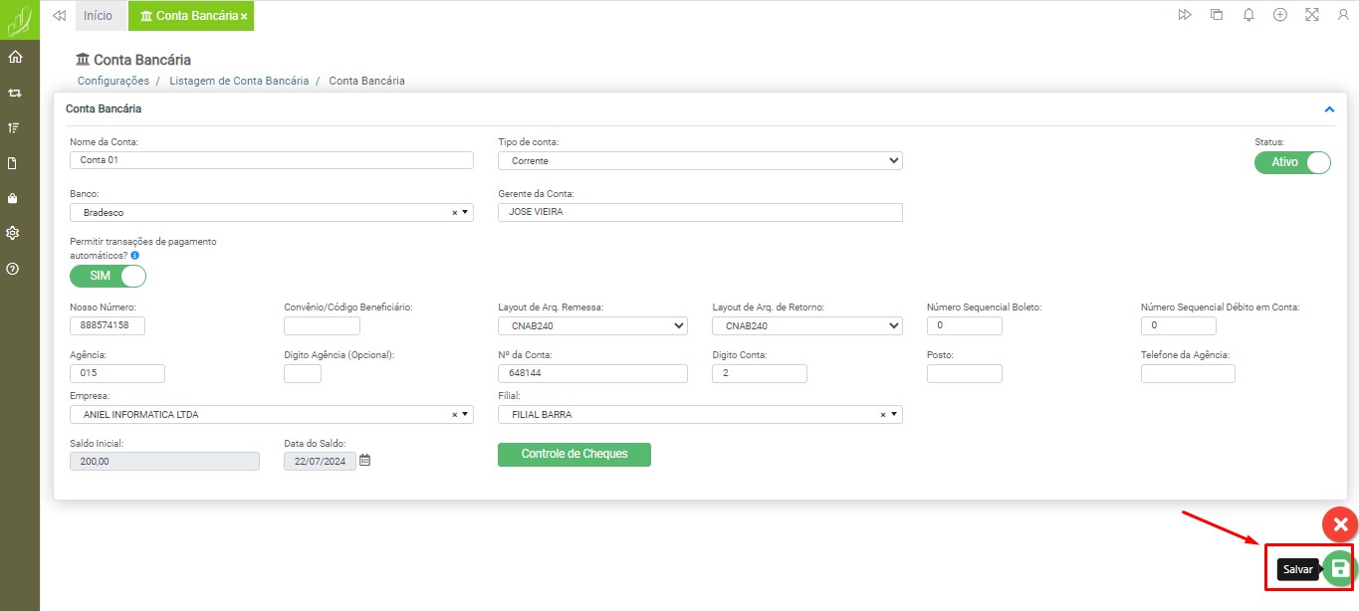Open the calendar icon beside Data do Saldo
The height and width of the screenshot is (611, 1359).
364,461
